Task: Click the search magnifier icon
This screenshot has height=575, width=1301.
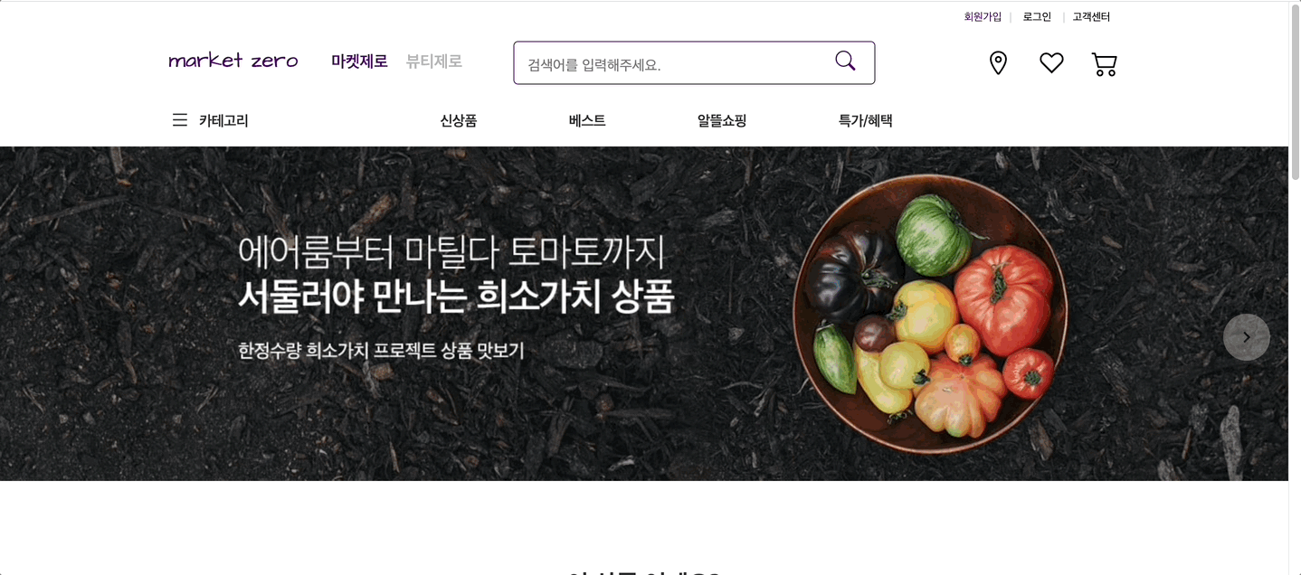Action: (x=845, y=61)
